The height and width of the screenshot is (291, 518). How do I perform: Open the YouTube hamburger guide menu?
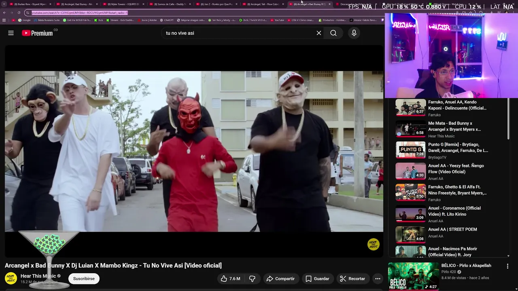(11, 33)
